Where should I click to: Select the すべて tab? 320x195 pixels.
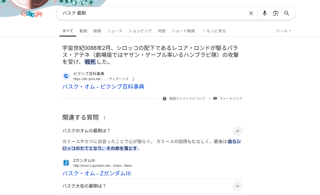[68, 31]
